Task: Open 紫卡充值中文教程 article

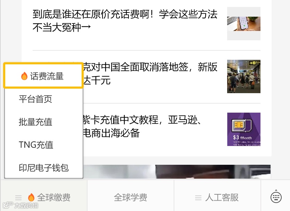Action: pyautogui.click(x=142, y=126)
